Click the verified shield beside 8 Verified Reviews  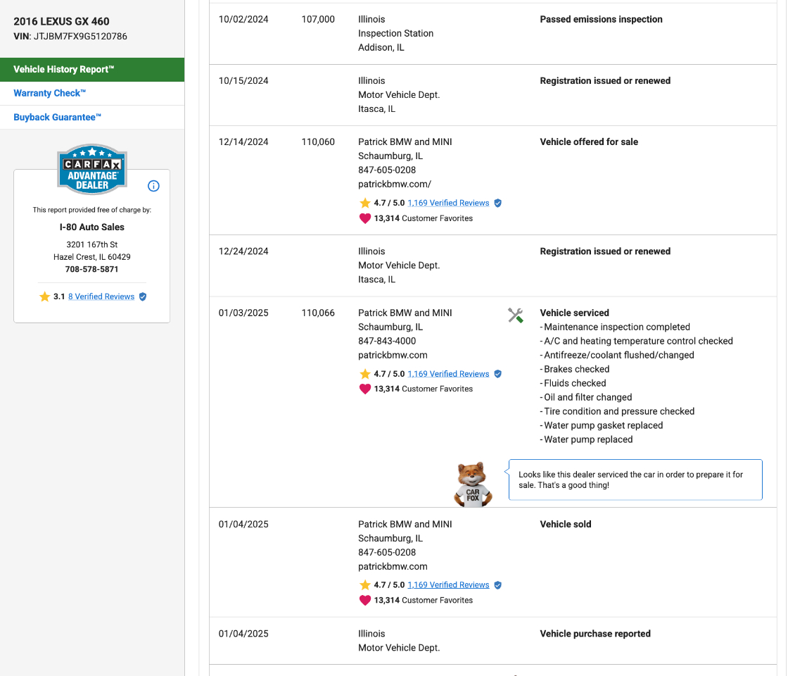coord(143,296)
